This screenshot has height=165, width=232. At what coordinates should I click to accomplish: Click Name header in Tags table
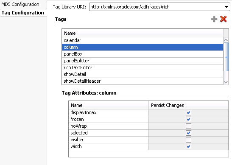pyautogui.click(x=143, y=33)
